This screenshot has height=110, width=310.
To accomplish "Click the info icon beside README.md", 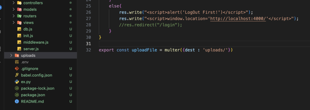I will [17, 102].
